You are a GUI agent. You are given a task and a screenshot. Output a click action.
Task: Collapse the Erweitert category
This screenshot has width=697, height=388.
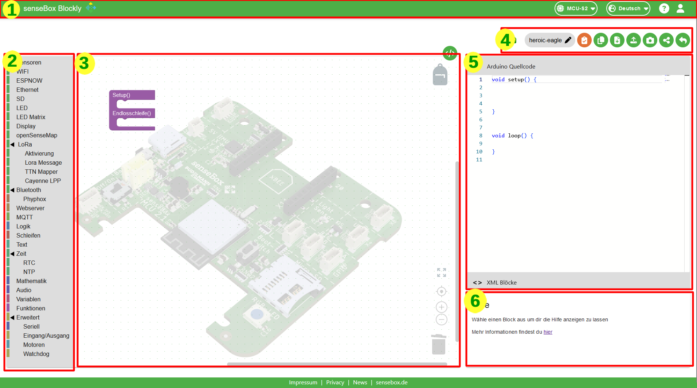tap(12, 318)
